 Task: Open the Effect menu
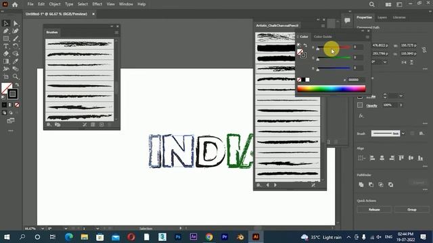(x=97, y=4)
